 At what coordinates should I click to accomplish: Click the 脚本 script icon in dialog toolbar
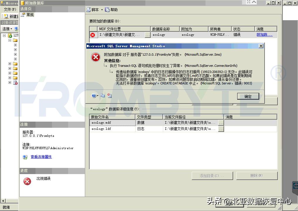point(88,9)
